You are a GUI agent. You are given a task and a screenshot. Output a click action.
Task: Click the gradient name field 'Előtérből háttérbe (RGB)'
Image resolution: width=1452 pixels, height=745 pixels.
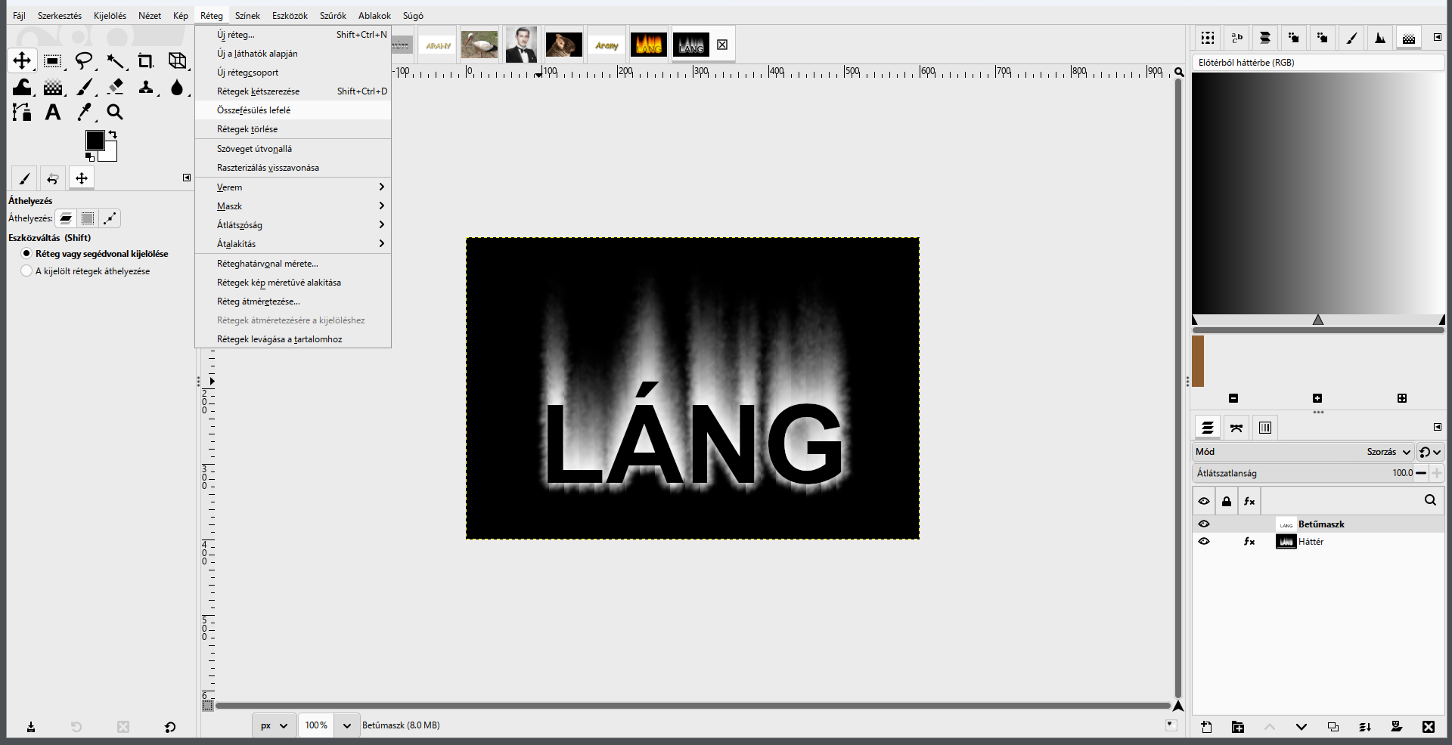pyautogui.click(x=1318, y=63)
